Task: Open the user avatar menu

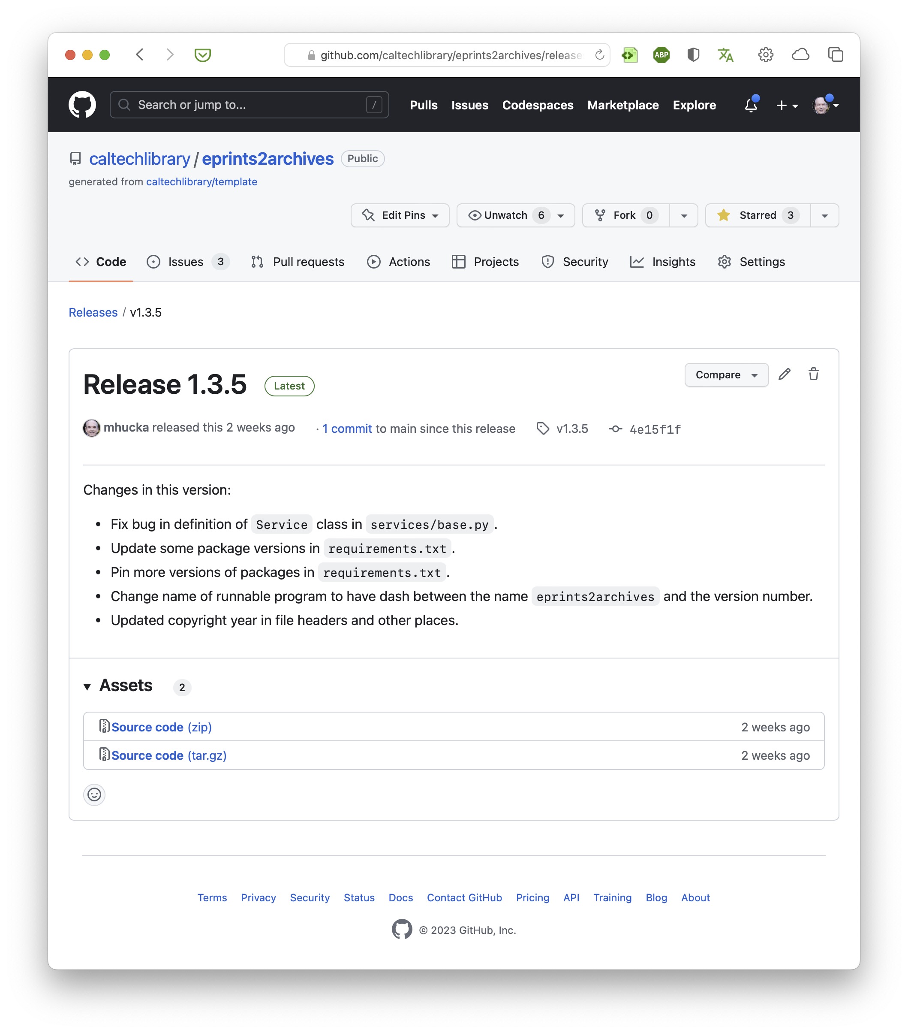Action: click(825, 105)
